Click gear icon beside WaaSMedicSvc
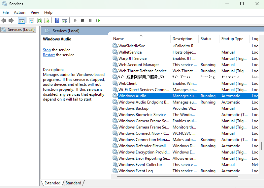 tap(115, 46)
